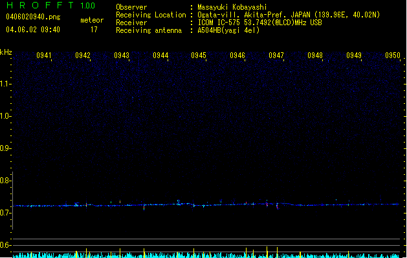Click the 0943 time axis marker
407x258 pixels.
pyautogui.click(x=122, y=55)
